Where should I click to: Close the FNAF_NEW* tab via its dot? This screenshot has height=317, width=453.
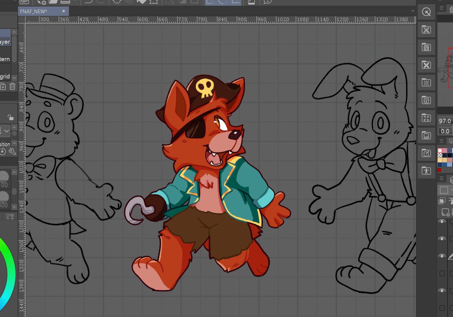click(x=63, y=11)
